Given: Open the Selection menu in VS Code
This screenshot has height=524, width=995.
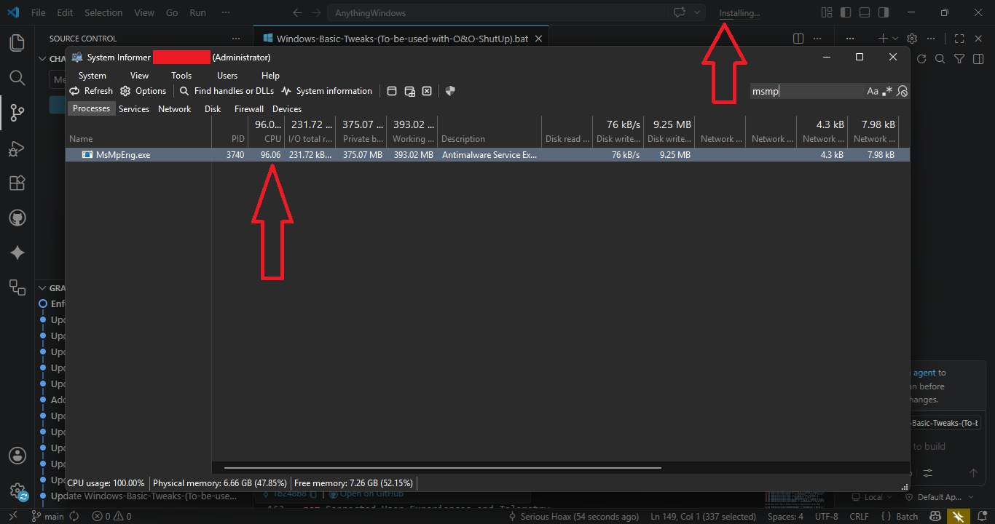Looking at the screenshot, I should coord(103,12).
